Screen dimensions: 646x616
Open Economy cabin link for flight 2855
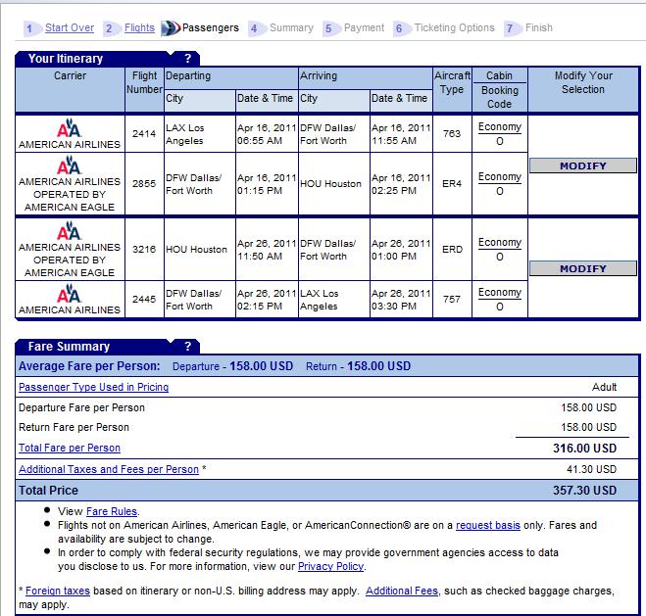point(500,177)
